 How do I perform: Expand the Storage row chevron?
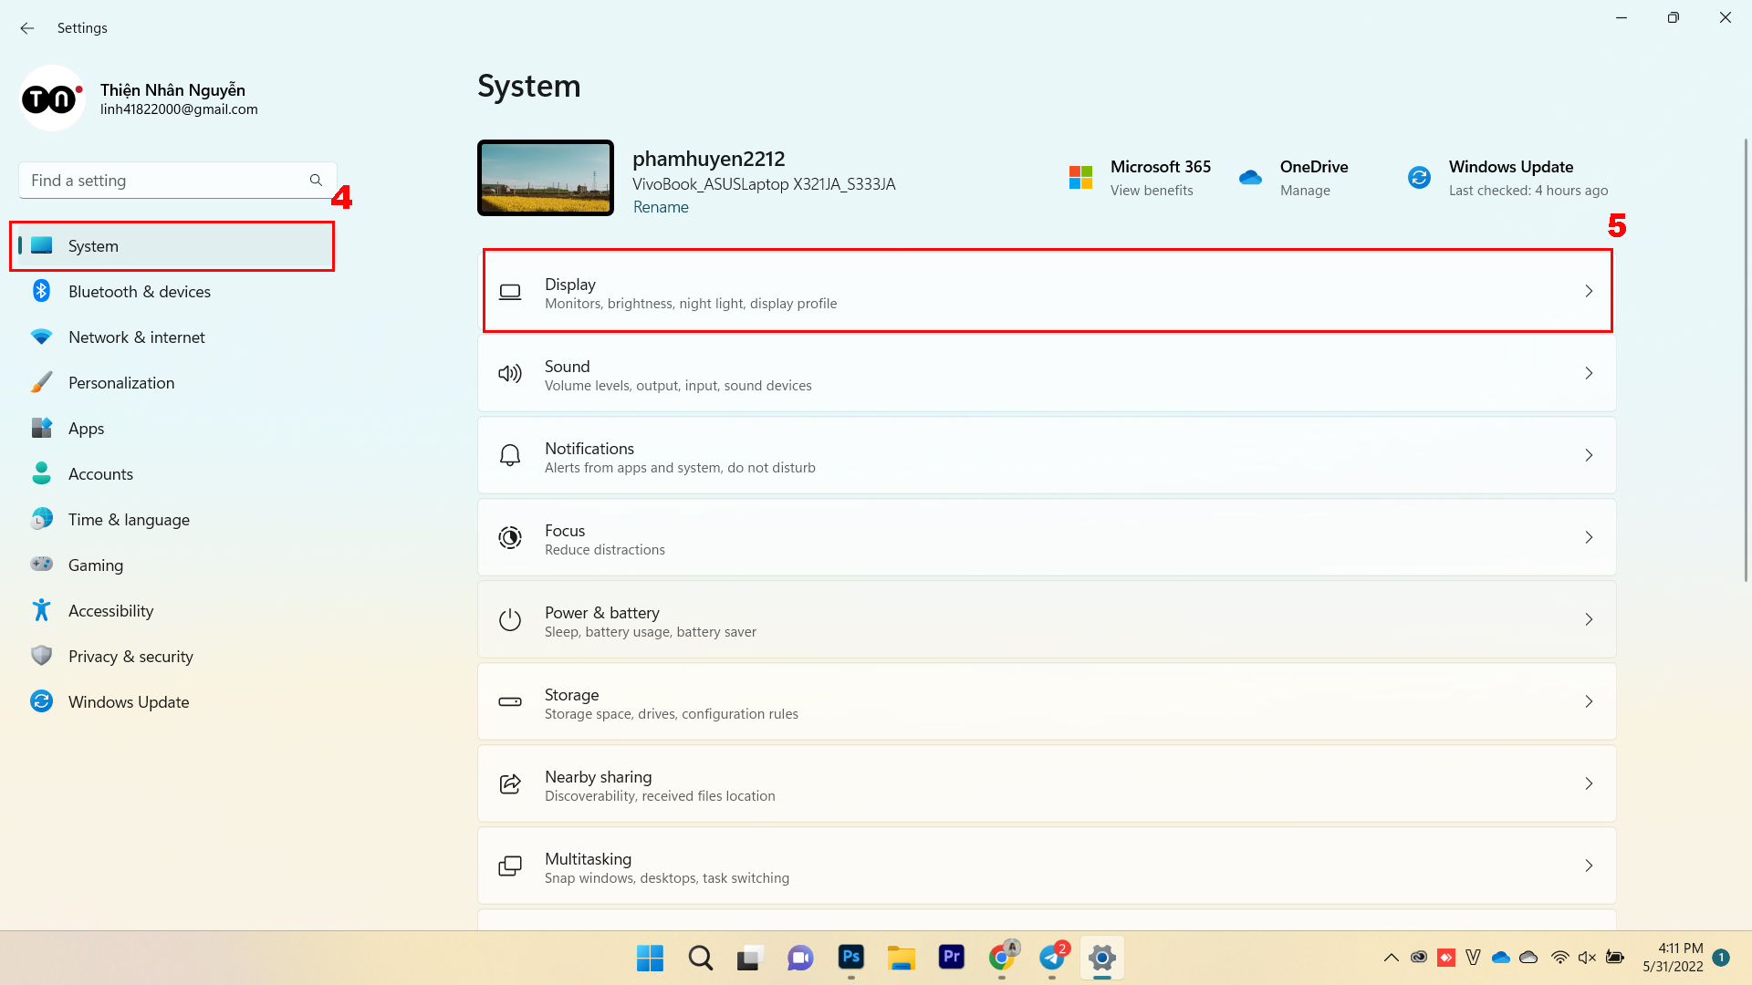[1589, 701]
